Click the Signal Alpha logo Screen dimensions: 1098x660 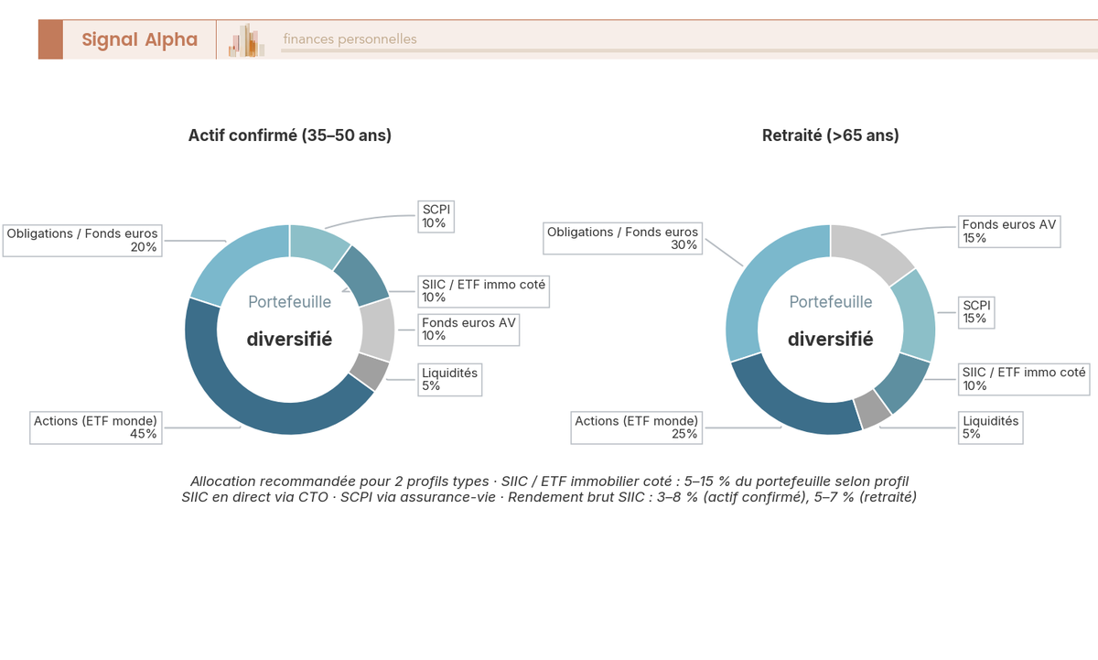pyautogui.click(x=140, y=39)
